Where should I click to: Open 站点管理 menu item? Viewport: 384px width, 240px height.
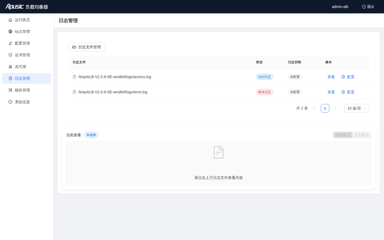(x=27, y=31)
